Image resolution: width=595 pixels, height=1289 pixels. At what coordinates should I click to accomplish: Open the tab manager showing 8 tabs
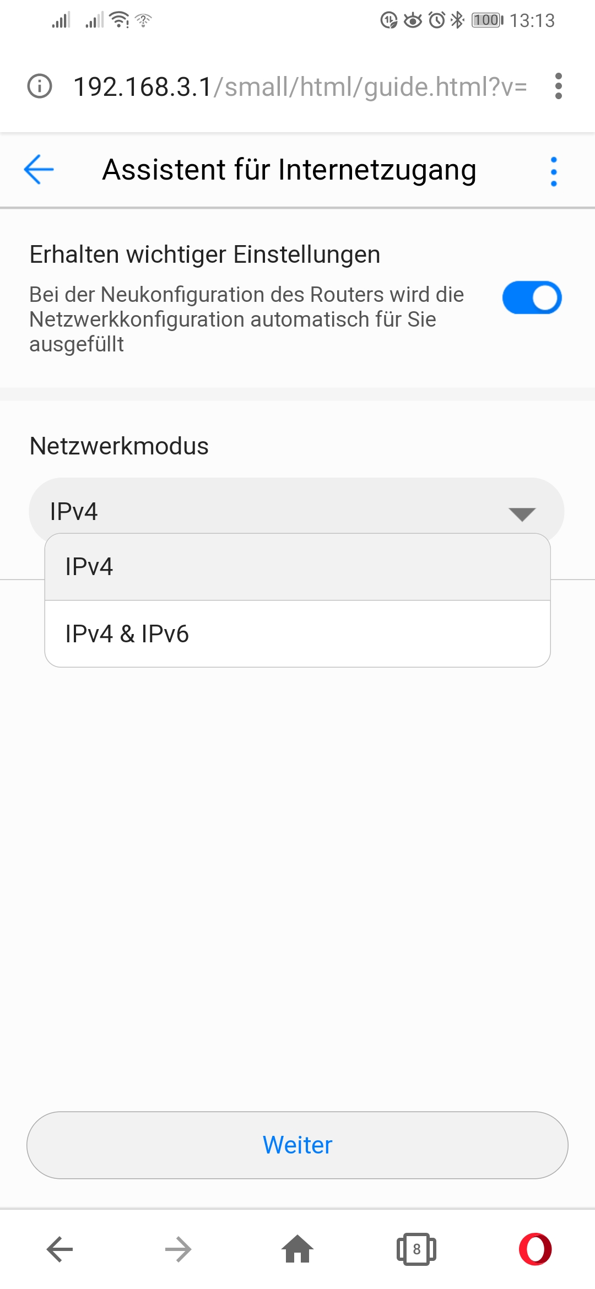(416, 1249)
